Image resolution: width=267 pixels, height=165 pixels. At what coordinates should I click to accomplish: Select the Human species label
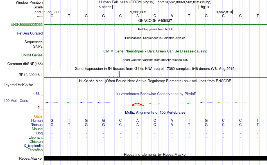tap(37, 120)
